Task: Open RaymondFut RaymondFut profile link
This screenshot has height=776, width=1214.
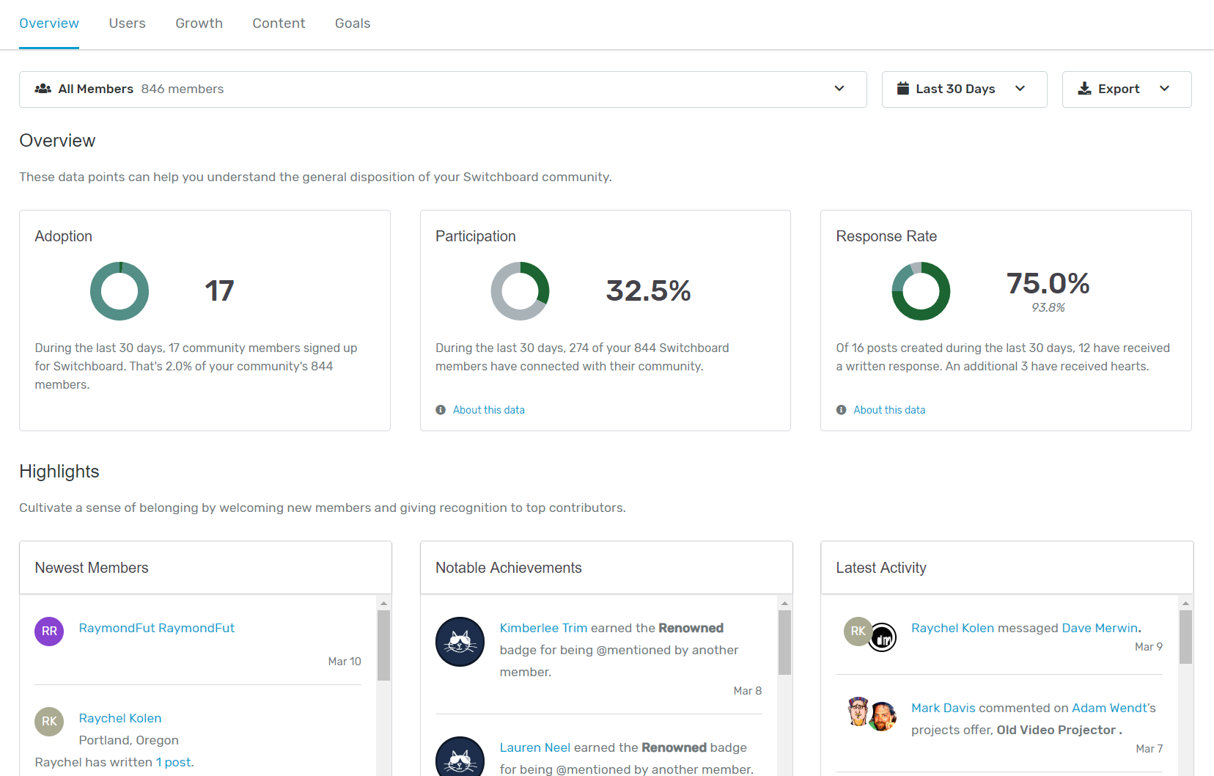Action: click(x=157, y=628)
